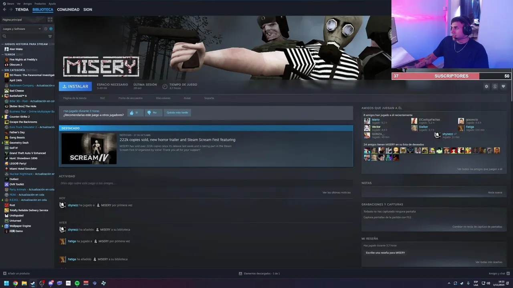The height and width of the screenshot is (288, 513).
Task: Select Alan Wake in library
Action: 16,49
